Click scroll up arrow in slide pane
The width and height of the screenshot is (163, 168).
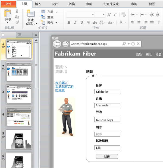(x=36, y=40)
